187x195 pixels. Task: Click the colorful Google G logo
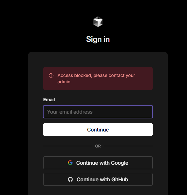point(70,163)
